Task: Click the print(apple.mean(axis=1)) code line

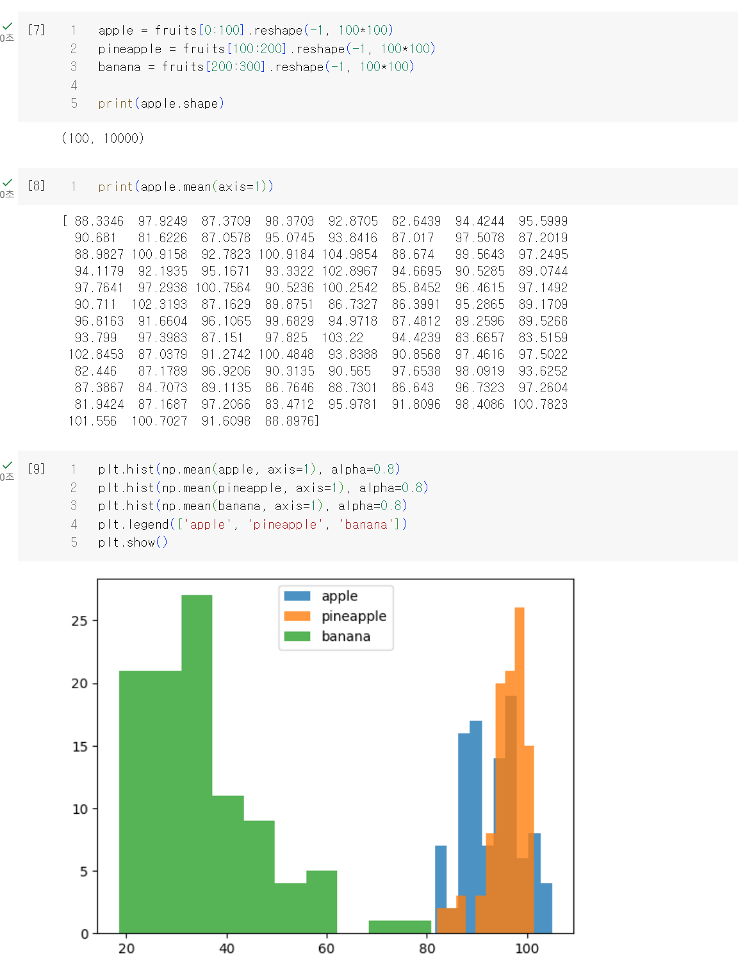Action: 186,186
